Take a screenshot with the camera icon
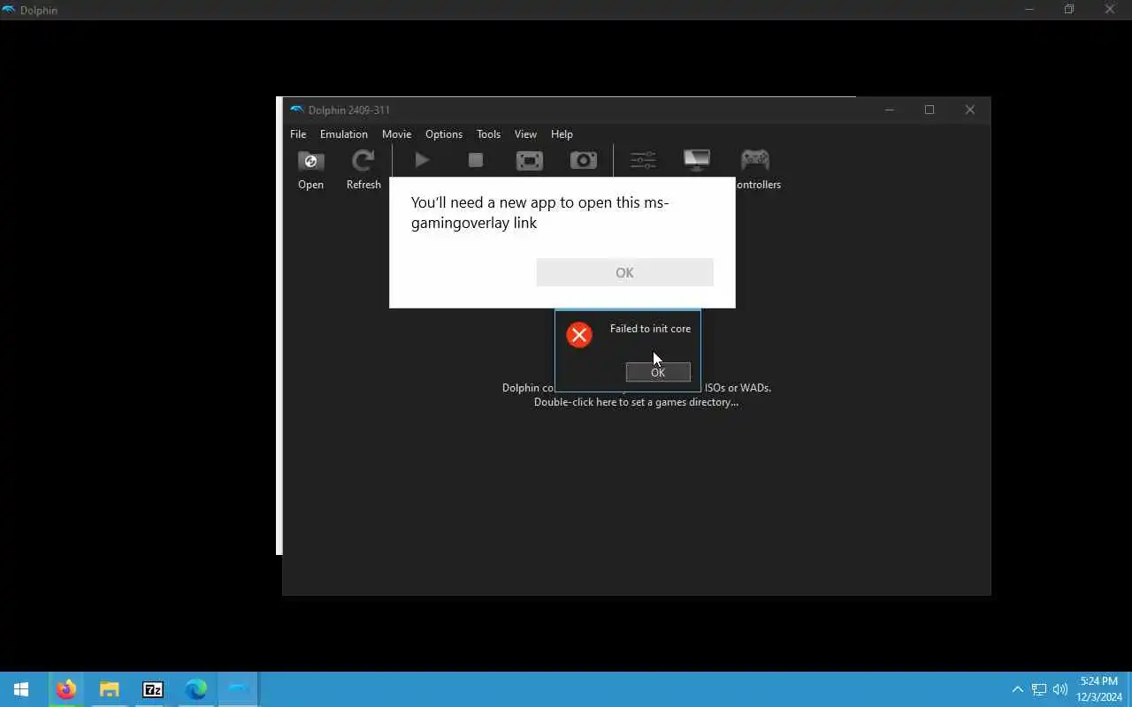The height and width of the screenshot is (707, 1132). pyautogui.click(x=583, y=160)
